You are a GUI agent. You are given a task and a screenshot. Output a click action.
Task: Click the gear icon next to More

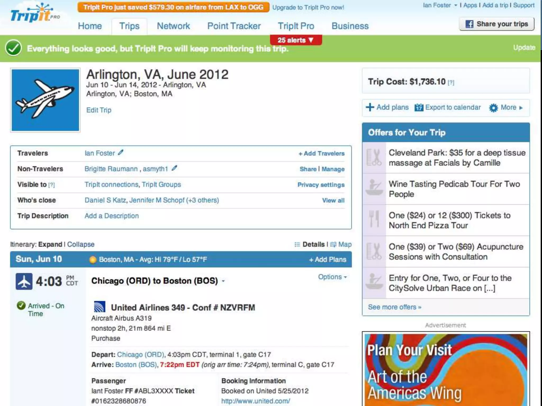click(x=493, y=108)
